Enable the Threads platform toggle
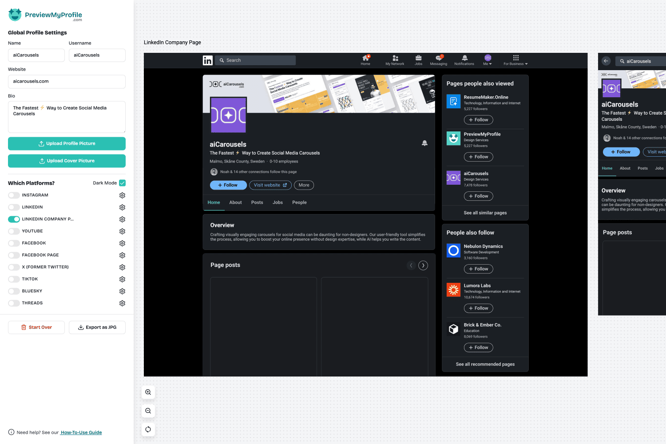666x444 pixels. point(14,303)
